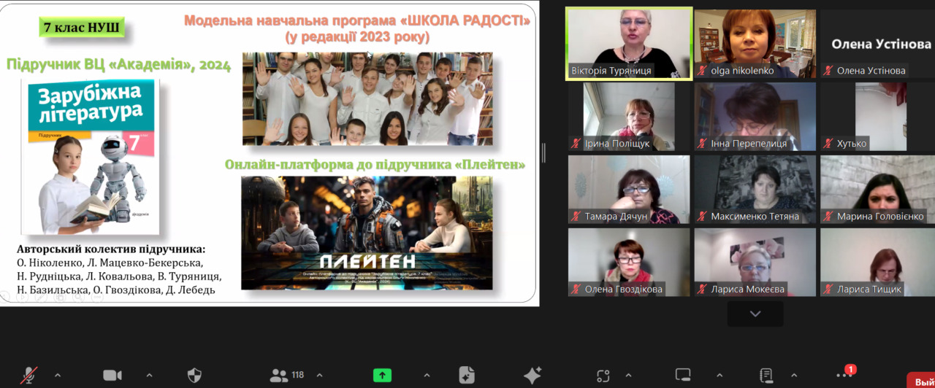Click muted mic icon beside Марина Головієнко
935x388 pixels.
(x=828, y=217)
